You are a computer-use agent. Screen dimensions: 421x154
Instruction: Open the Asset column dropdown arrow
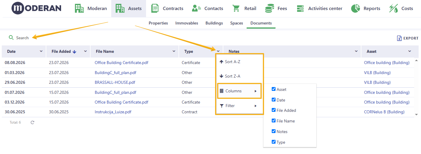pyautogui.click(x=409, y=51)
